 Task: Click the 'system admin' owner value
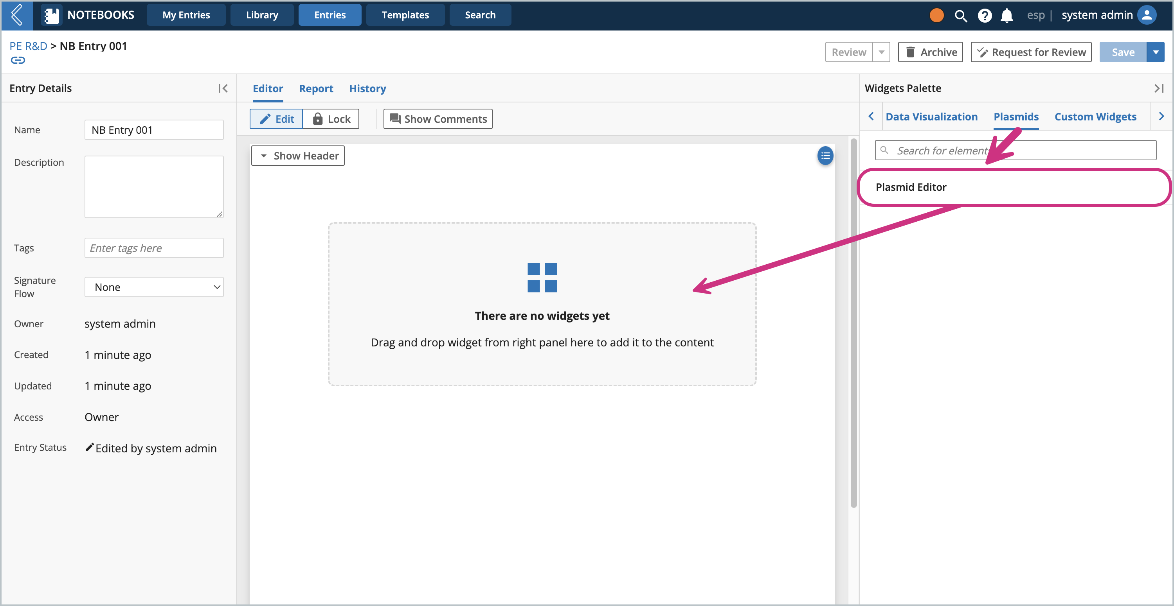120,324
